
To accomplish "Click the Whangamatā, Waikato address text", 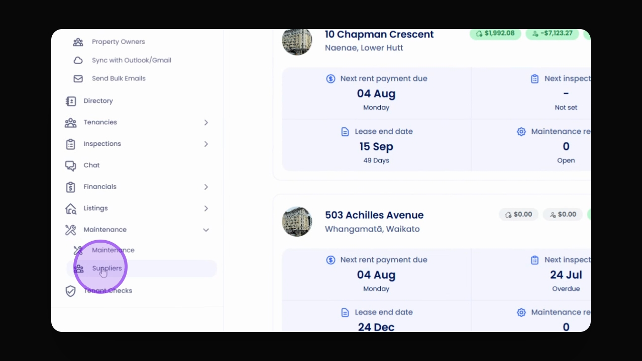I will point(372,229).
